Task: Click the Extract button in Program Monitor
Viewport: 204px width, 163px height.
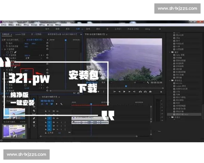Action: [x=145, y=92]
